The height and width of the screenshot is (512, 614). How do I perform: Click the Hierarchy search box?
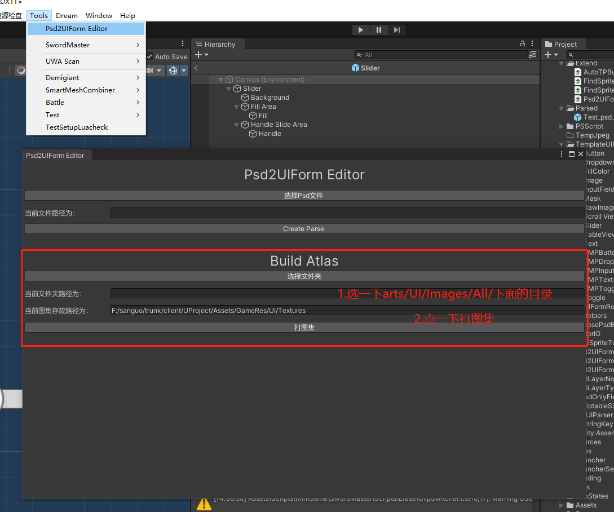click(x=440, y=55)
